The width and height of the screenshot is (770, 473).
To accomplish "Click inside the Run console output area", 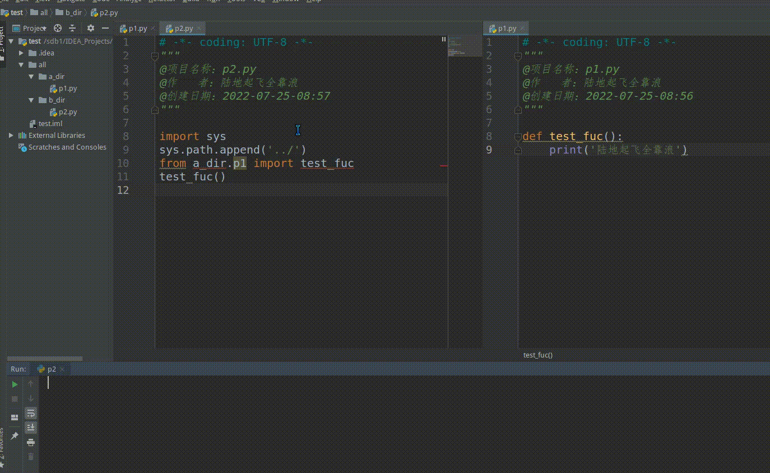I will pyautogui.click(x=403, y=423).
